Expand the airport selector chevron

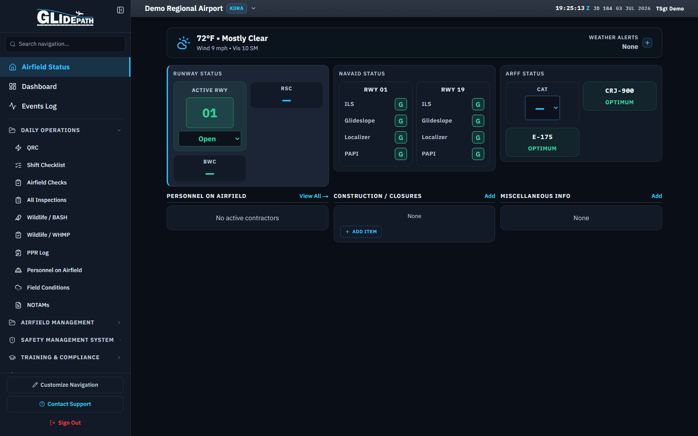tap(253, 8)
